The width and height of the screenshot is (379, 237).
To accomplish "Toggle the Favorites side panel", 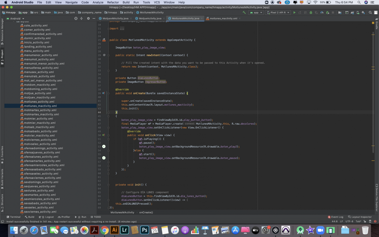I will point(2,155).
